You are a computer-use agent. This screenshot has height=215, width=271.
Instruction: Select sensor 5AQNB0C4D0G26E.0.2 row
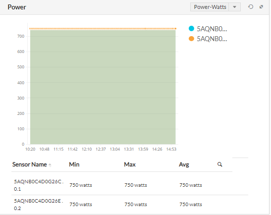pyautogui.click(x=130, y=205)
